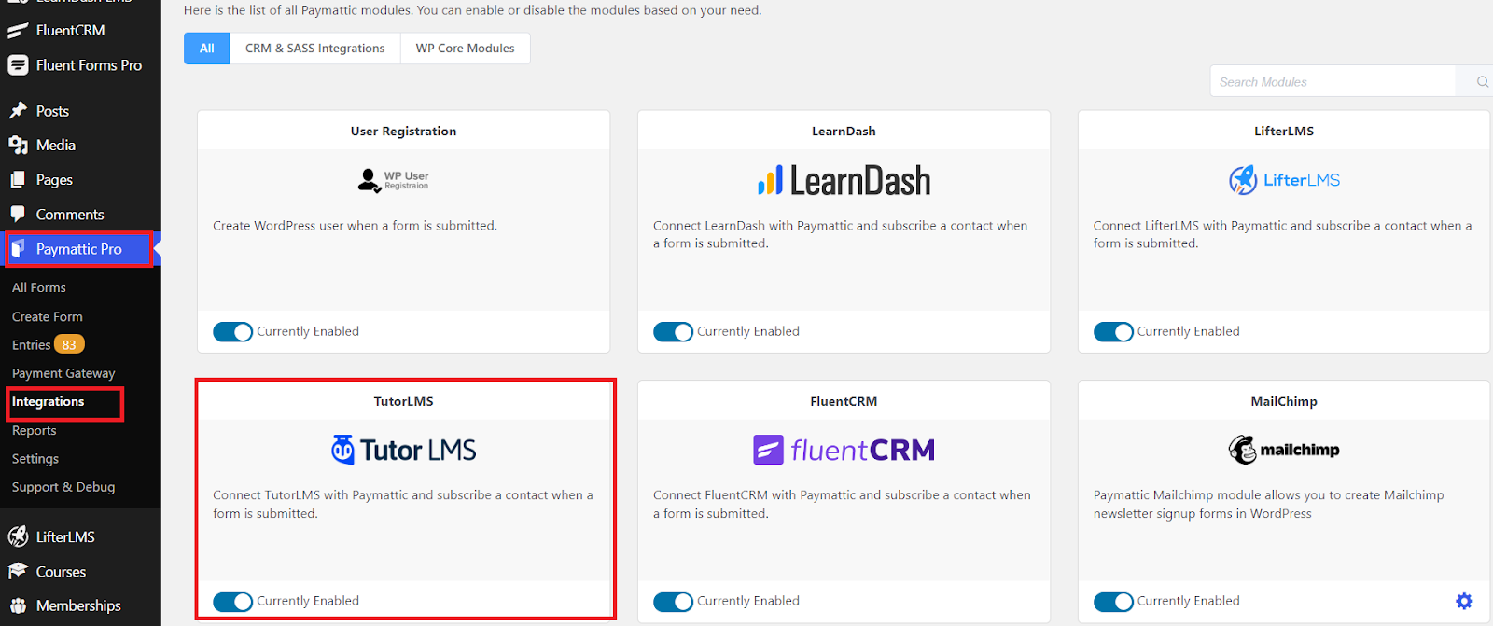Click the Fluent Forms Pro sidebar icon
1493x626 pixels.
pos(18,65)
